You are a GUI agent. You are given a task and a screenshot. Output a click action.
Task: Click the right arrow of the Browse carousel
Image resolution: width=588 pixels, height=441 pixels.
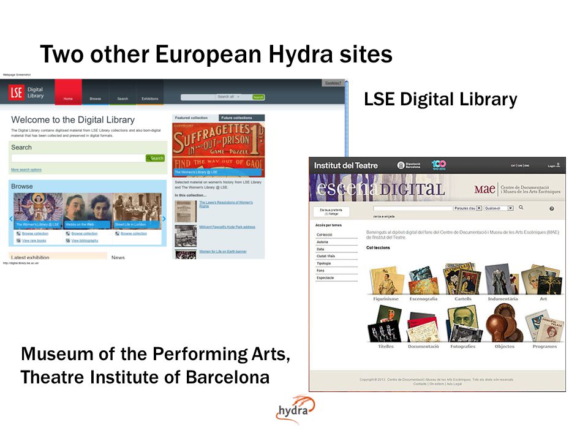[164, 219]
